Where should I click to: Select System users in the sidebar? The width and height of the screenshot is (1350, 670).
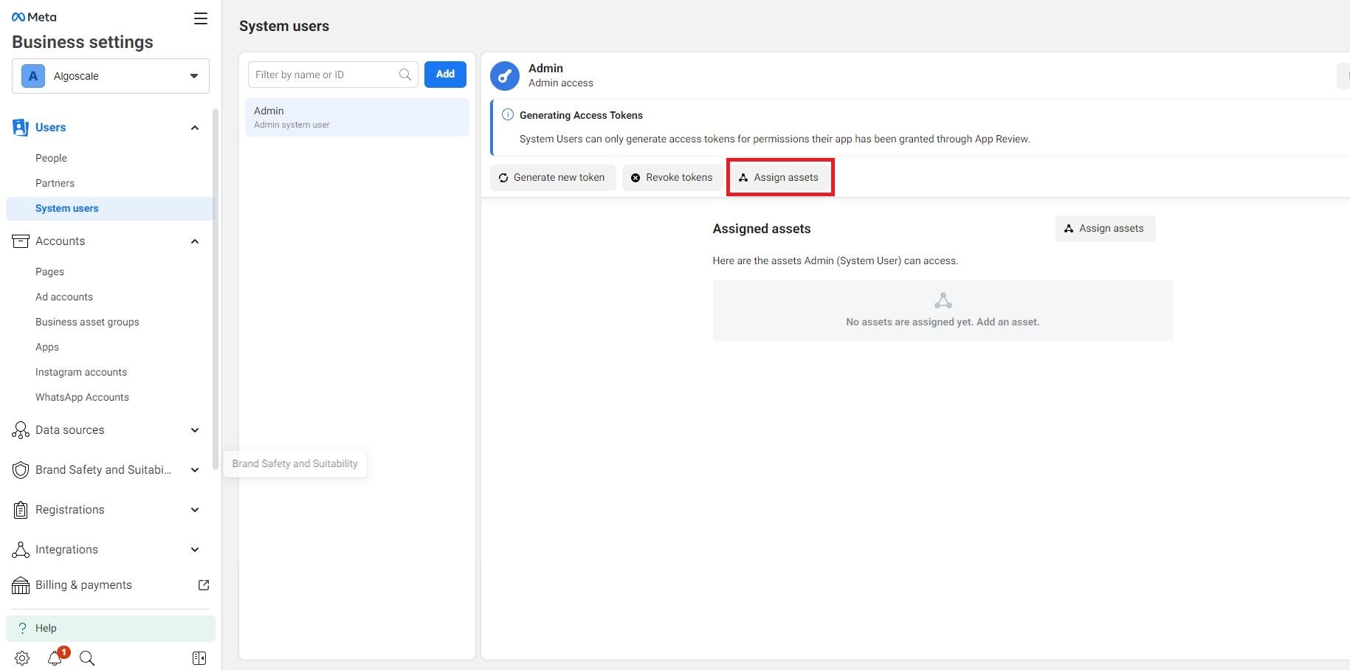coord(109,208)
